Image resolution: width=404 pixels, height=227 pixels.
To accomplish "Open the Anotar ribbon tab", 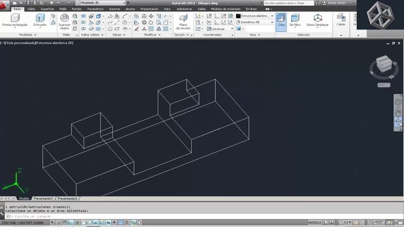I will (130, 9).
